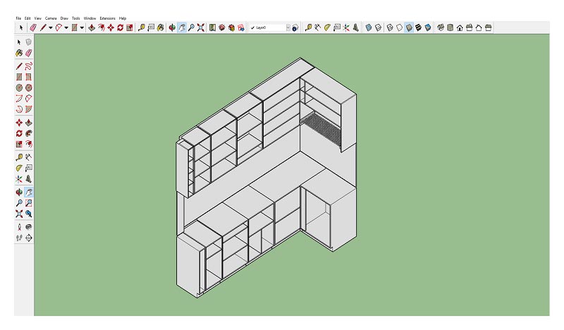Open the Help menu

click(x=123, y=18)
